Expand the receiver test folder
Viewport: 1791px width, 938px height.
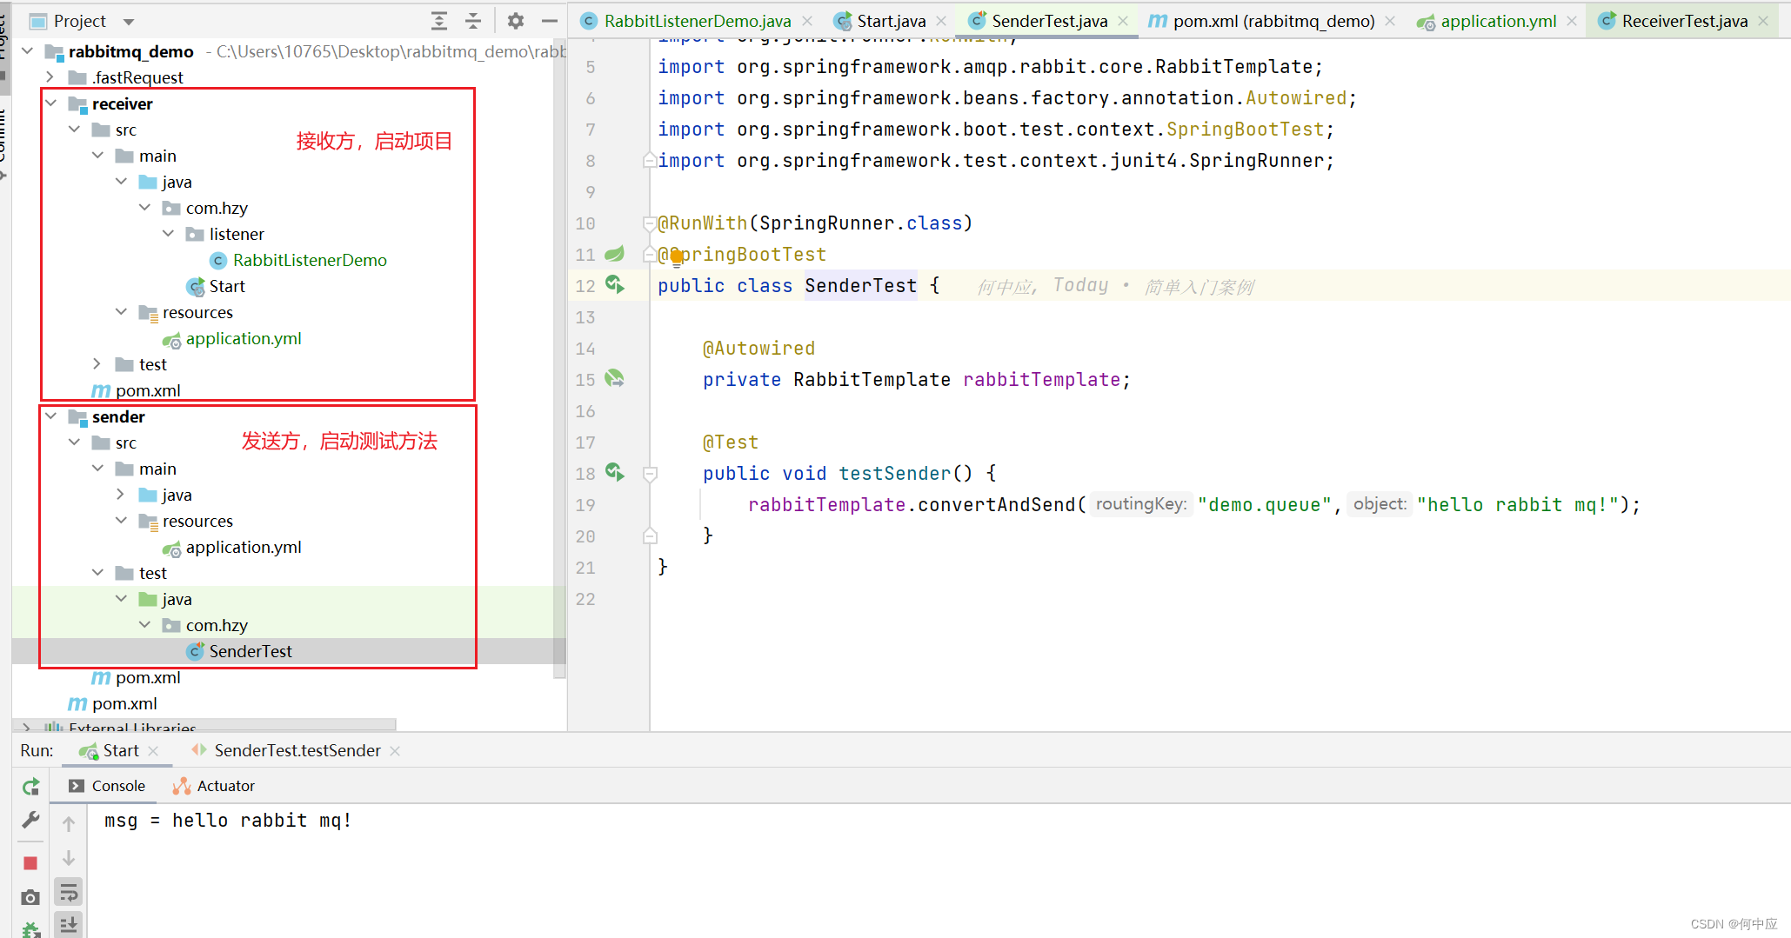coord(97,364)
